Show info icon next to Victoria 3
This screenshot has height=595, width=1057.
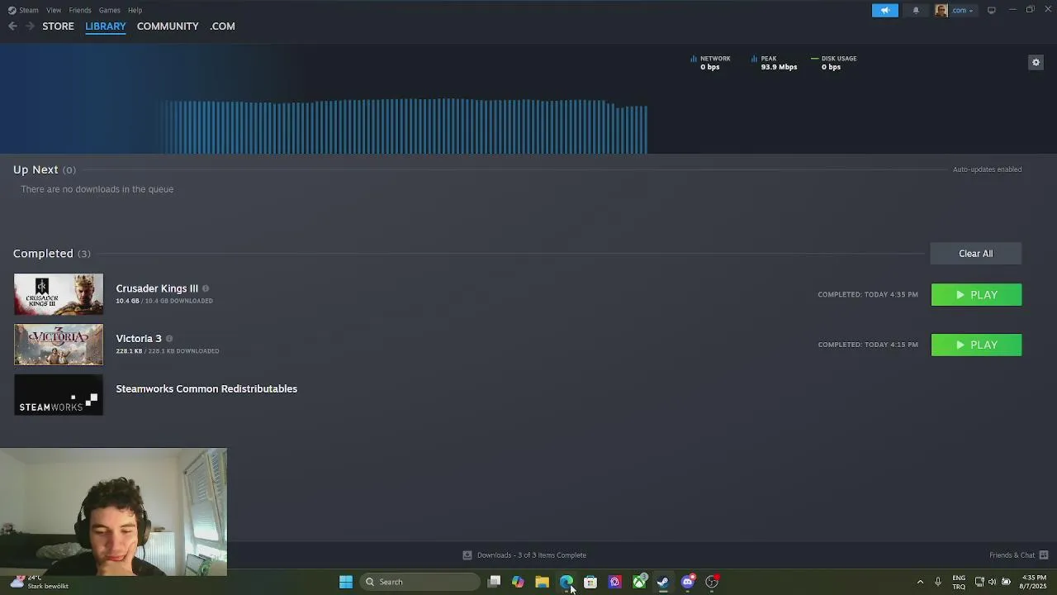point(169,339)
